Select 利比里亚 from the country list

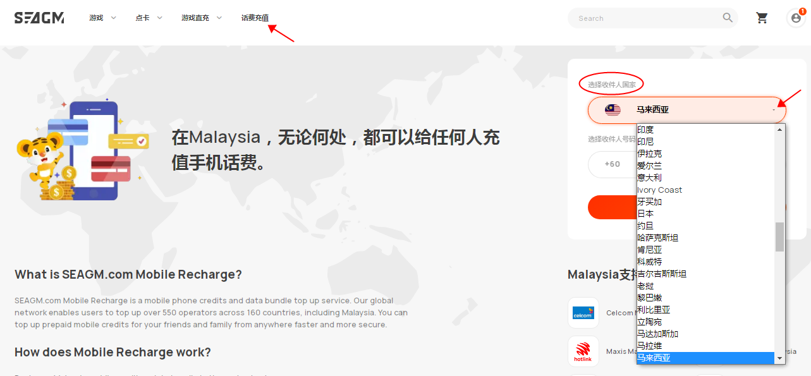pos(705,310)
